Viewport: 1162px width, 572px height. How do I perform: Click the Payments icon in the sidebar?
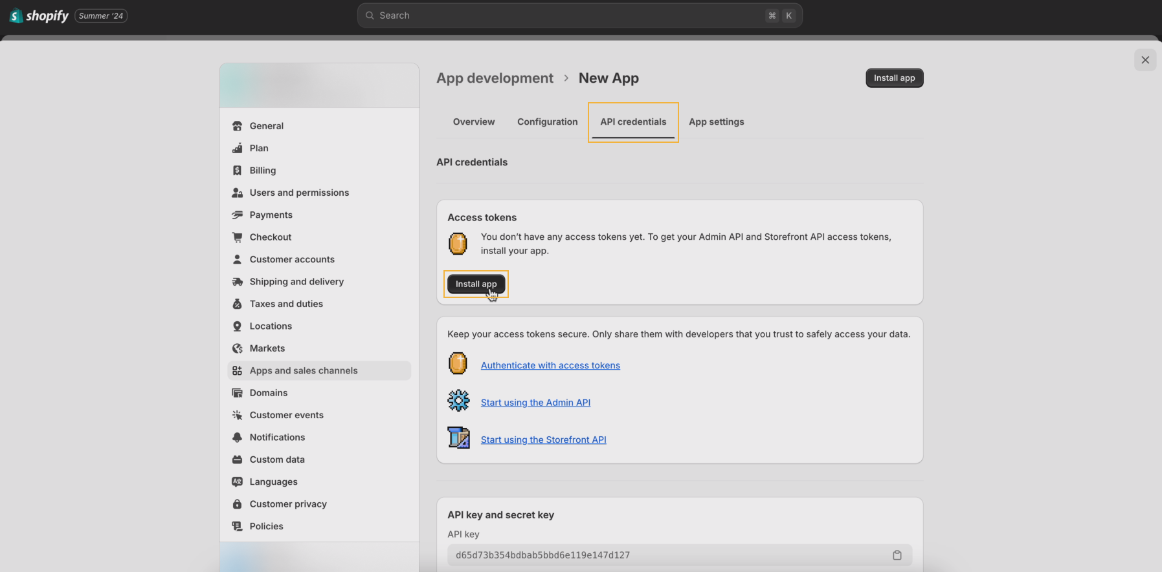click(237, 215)
